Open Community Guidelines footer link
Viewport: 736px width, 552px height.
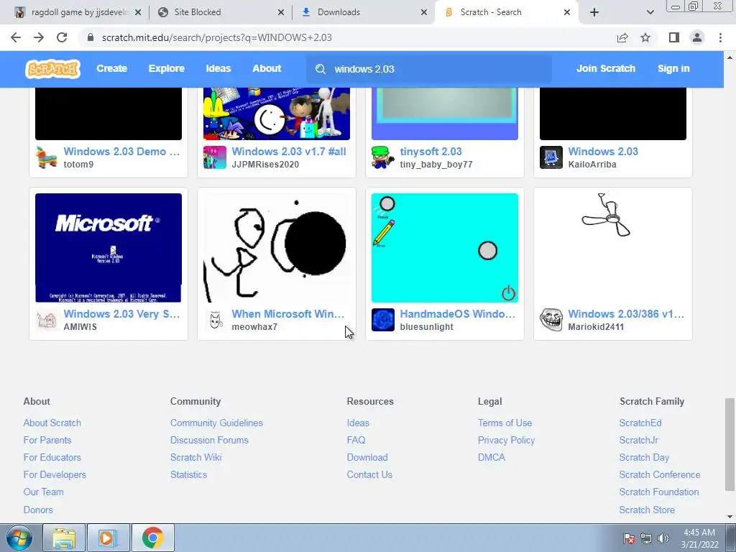click(x=216, y=423)
